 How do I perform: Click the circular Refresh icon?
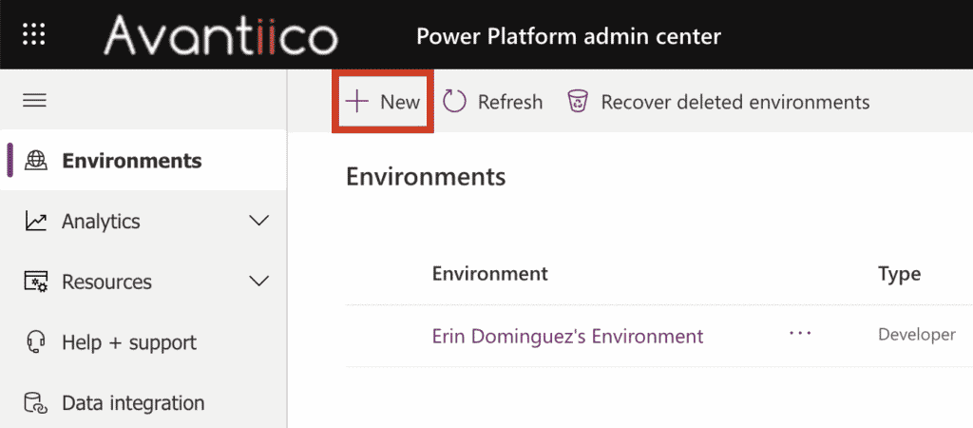click(454, 101)
